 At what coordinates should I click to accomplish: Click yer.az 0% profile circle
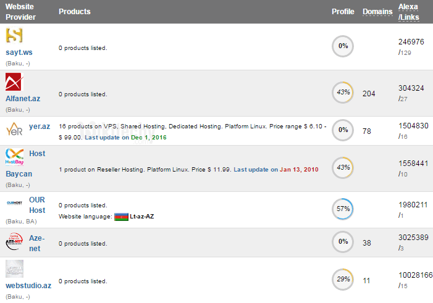click(x=343, y=130)
